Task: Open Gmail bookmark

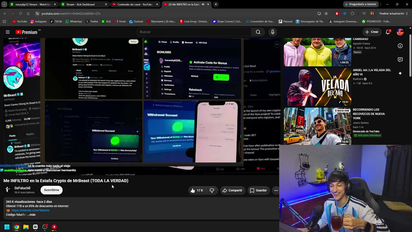Action: click(x=120, y=22)
